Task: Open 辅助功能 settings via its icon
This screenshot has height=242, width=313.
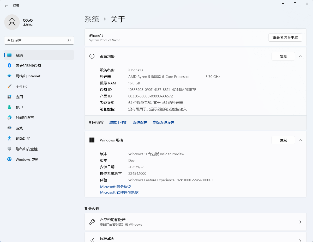Action: (x=10, y=138)
